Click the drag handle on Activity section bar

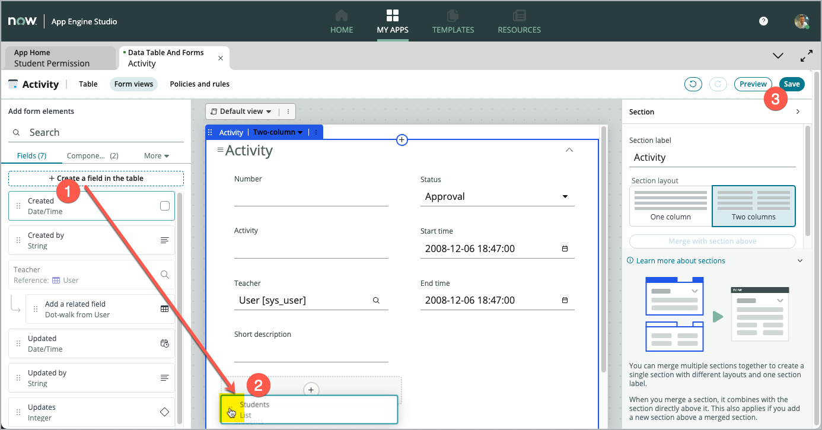210,132
